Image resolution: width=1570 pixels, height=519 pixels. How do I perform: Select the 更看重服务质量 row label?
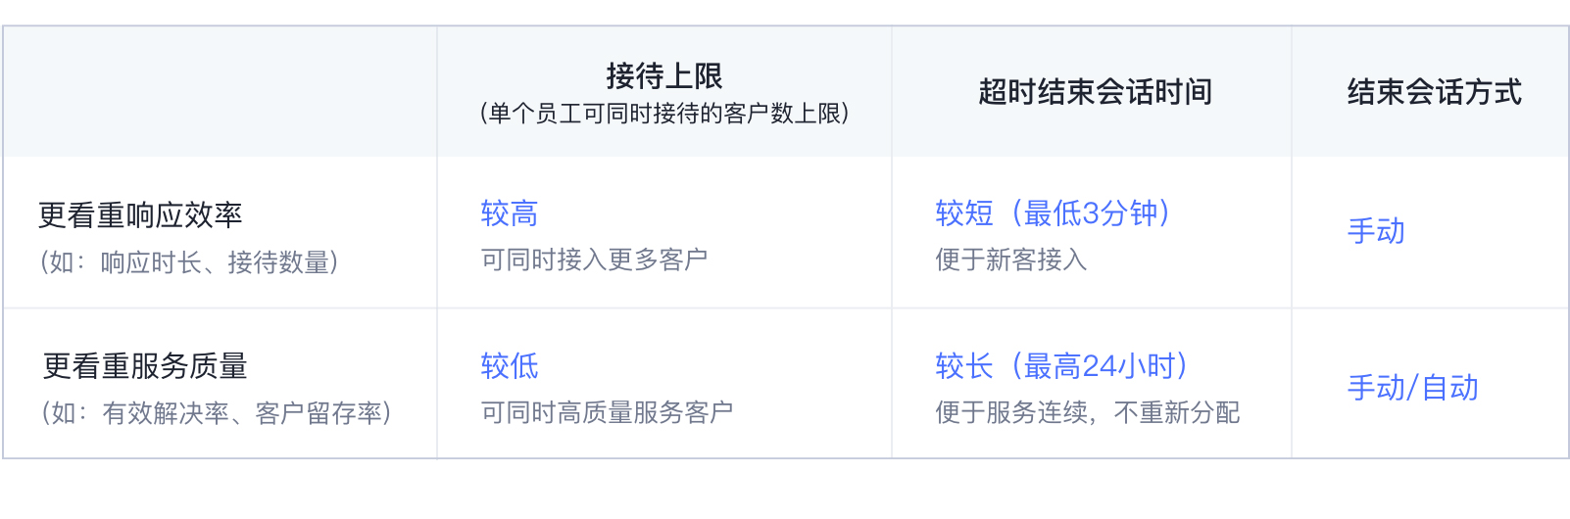145,366
